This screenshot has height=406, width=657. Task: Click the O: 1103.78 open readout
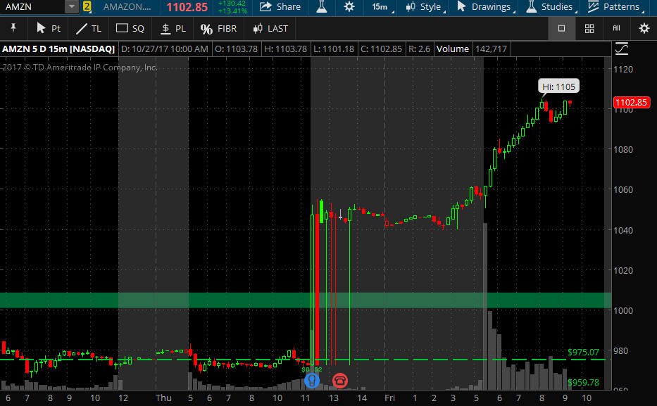(237, 49)
